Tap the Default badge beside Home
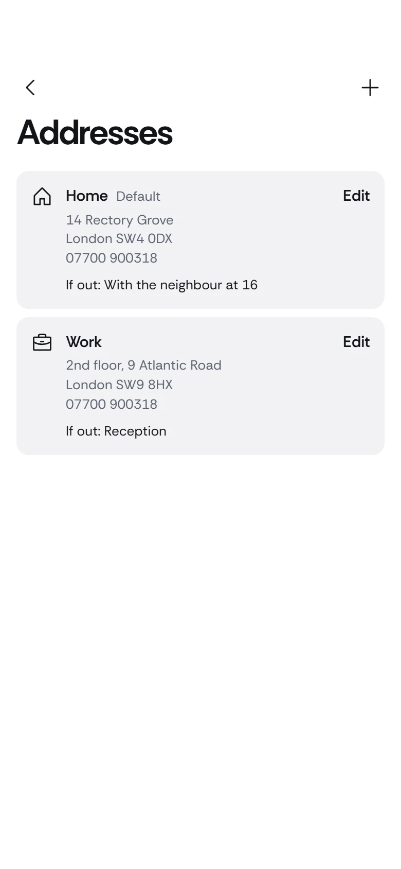This screenshot has width=401, height=869. click(x=138, y=196)
